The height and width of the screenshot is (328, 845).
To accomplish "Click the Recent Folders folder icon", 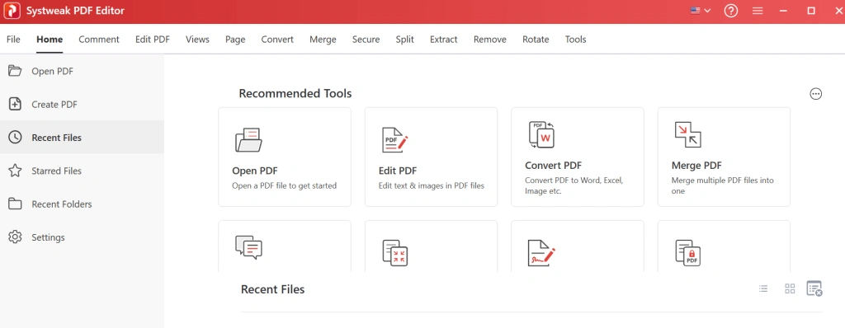I will click(15, 204).
